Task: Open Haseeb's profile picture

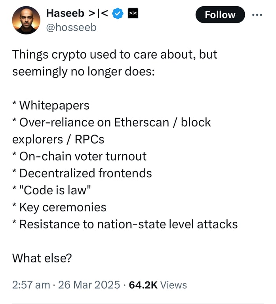Action: [x=26, y=20]
